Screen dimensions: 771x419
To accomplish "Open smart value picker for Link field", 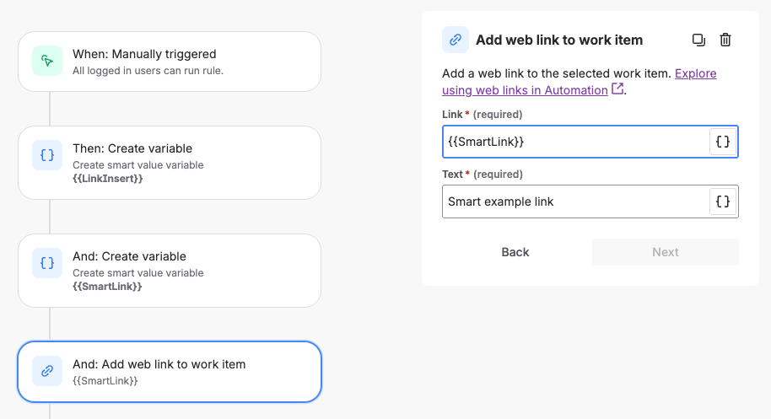I will point(723,142).
